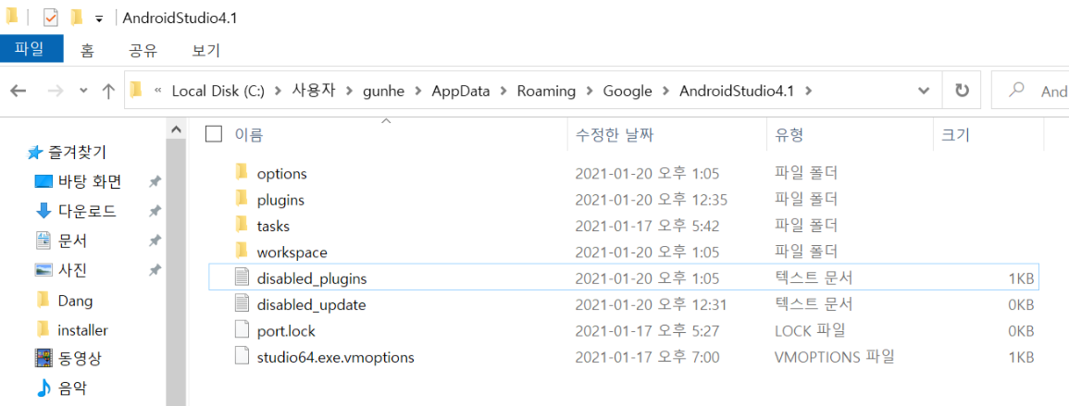Select the options folder icon
The image size is (1069, 406).
click(x=242, y=172)
